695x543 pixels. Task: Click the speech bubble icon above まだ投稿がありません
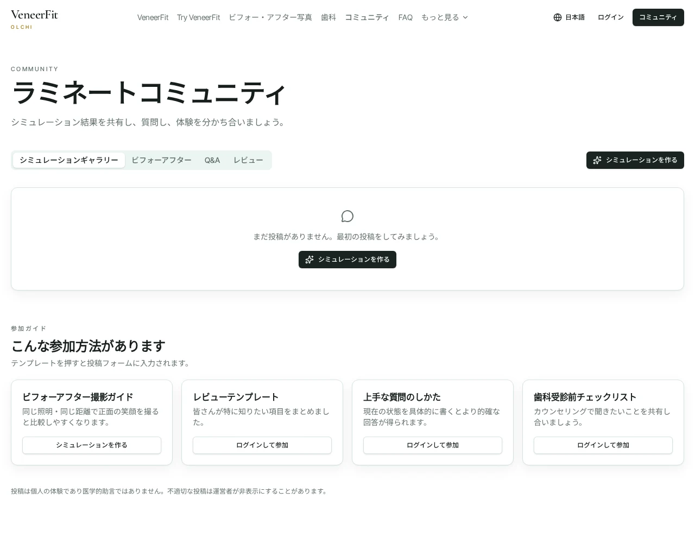[347, 217]
